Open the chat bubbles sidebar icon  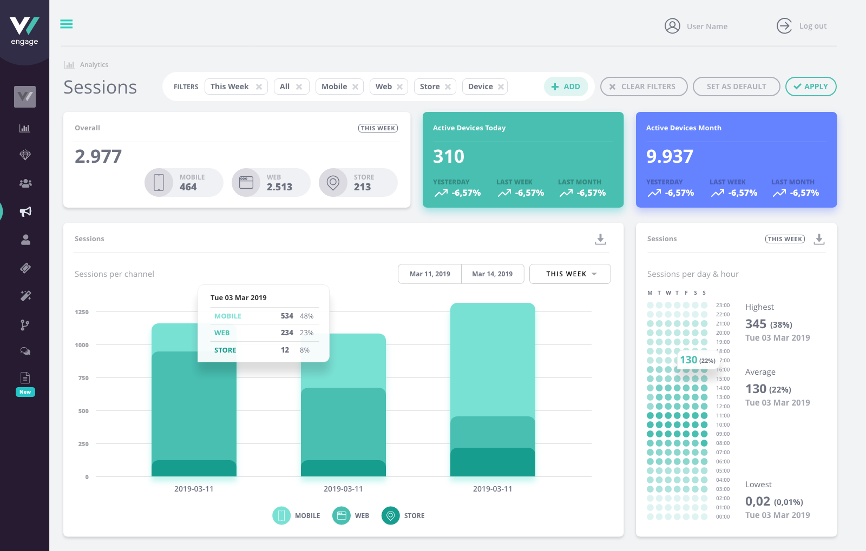coord(25,351)
